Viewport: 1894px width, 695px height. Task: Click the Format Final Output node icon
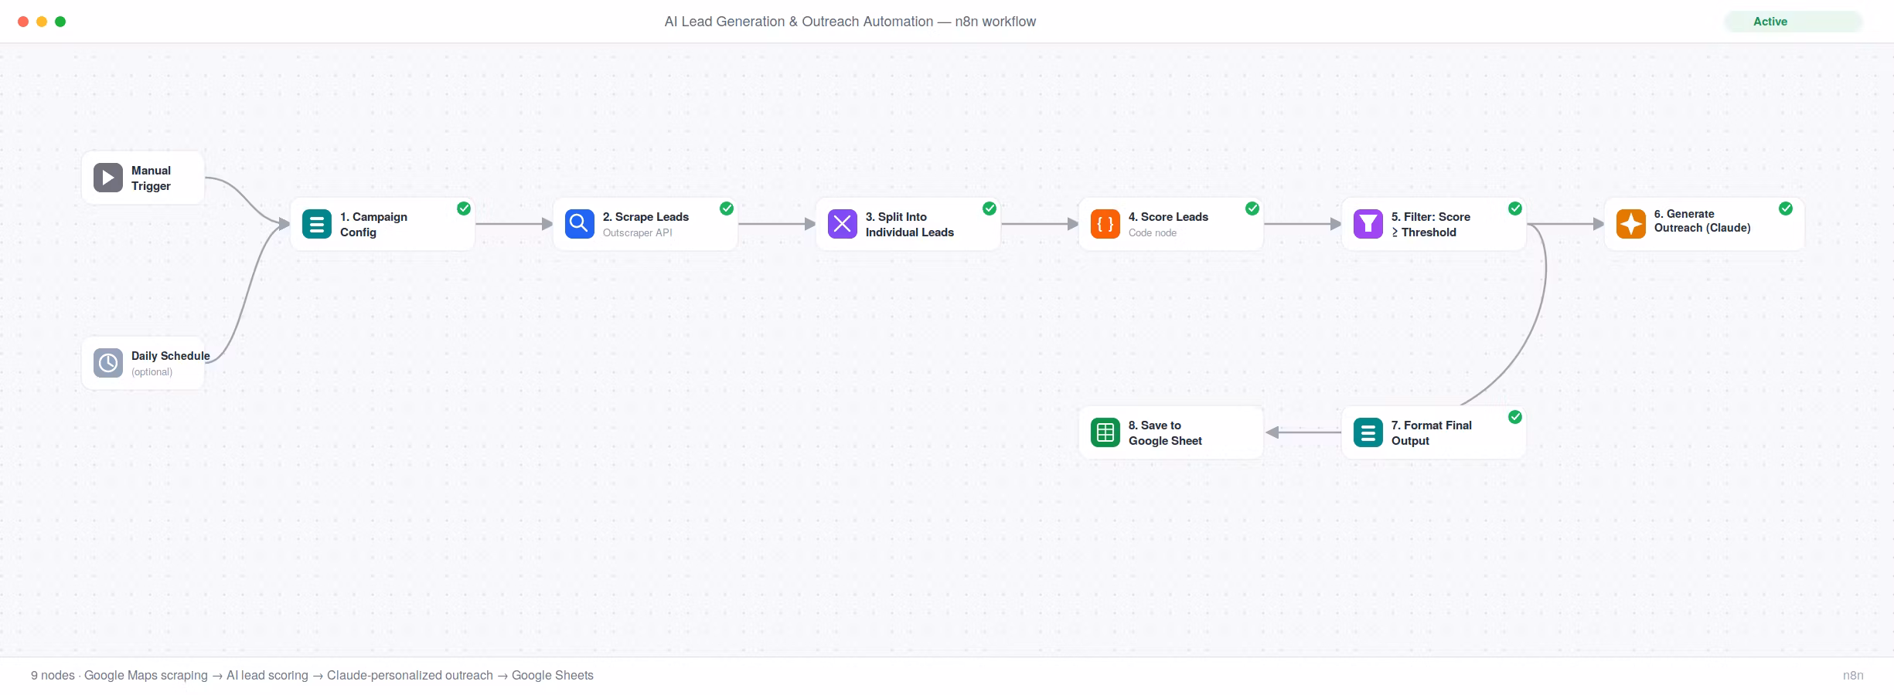pos(1368,432)
